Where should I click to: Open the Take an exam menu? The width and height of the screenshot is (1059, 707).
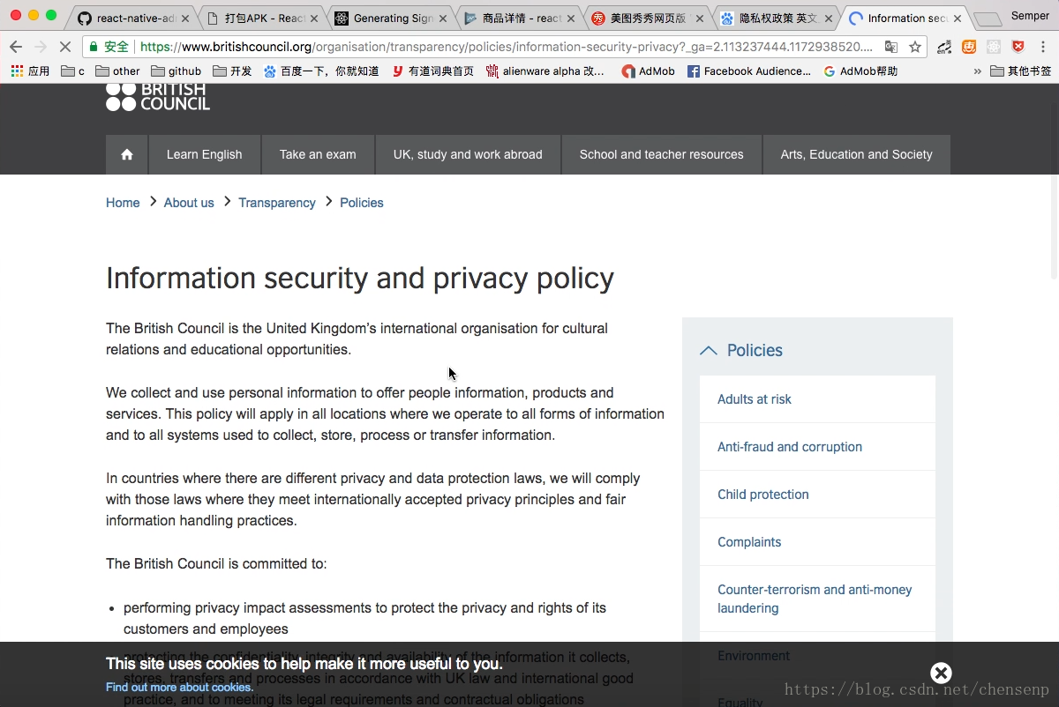pos(318,154)
